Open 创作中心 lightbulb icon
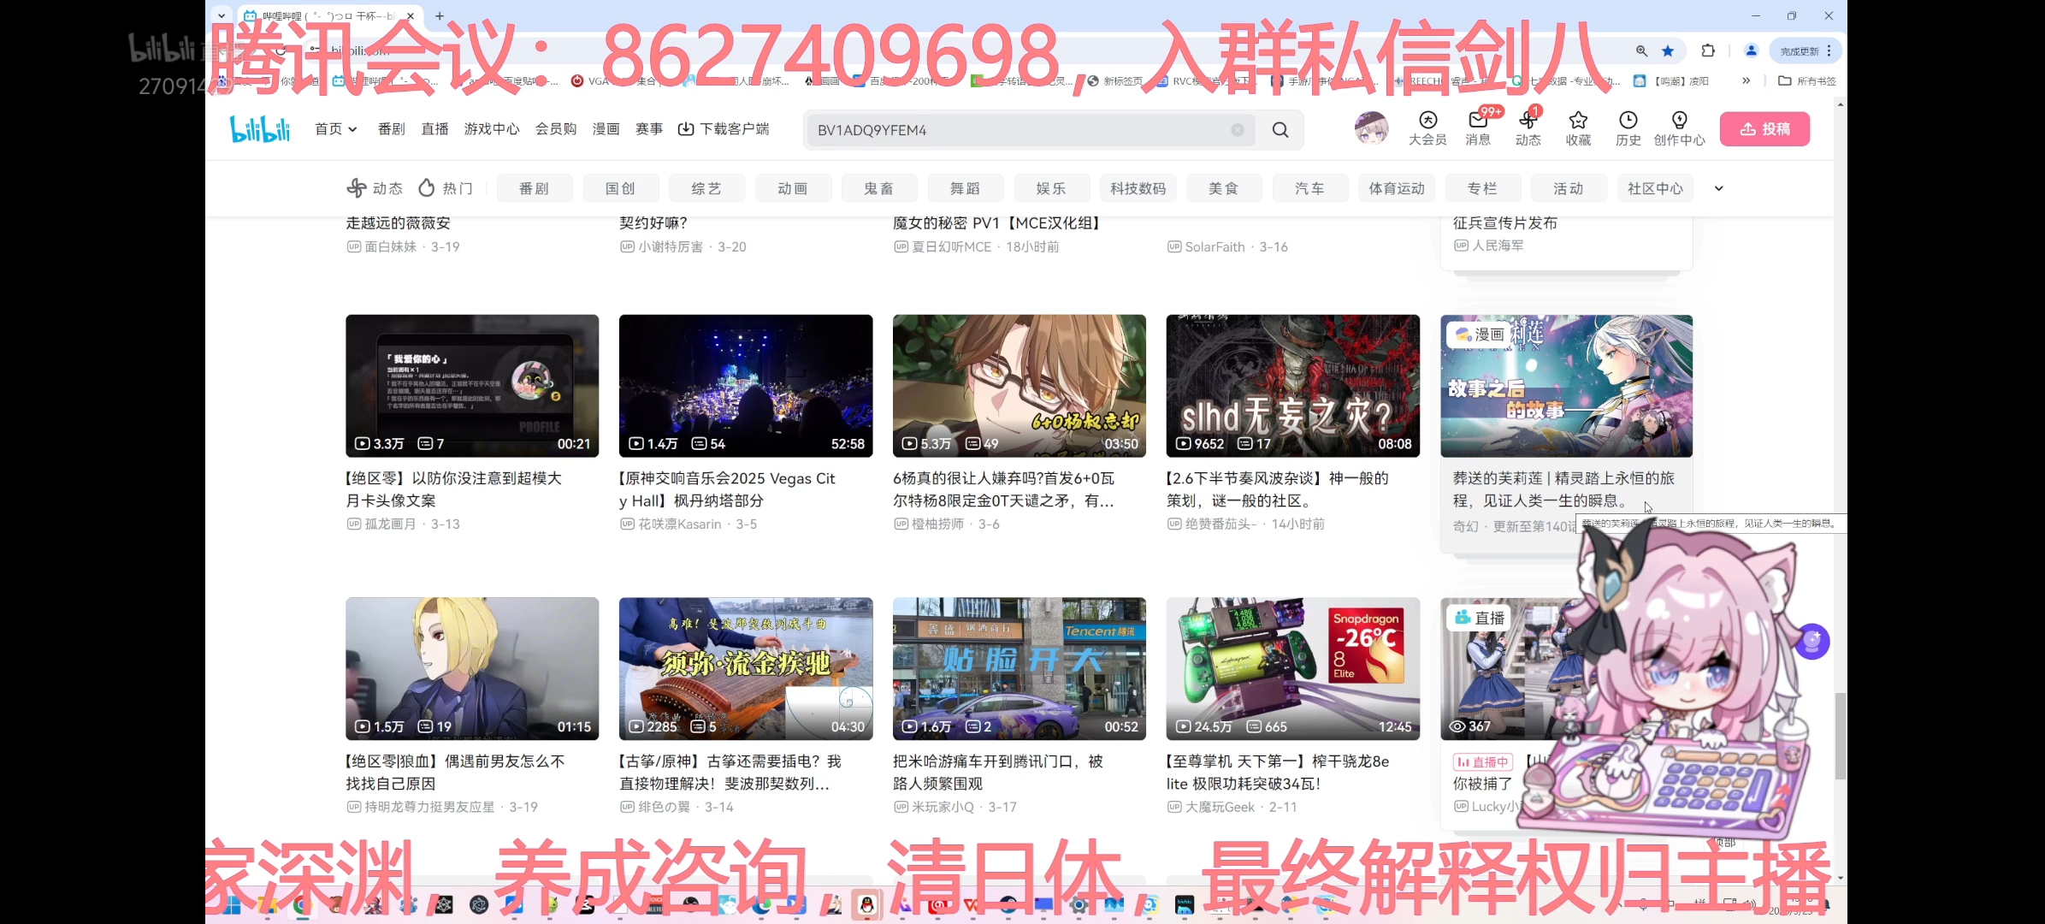Image resolution: width=2045 pixels, height=924 pixels. pos(1679,128)
